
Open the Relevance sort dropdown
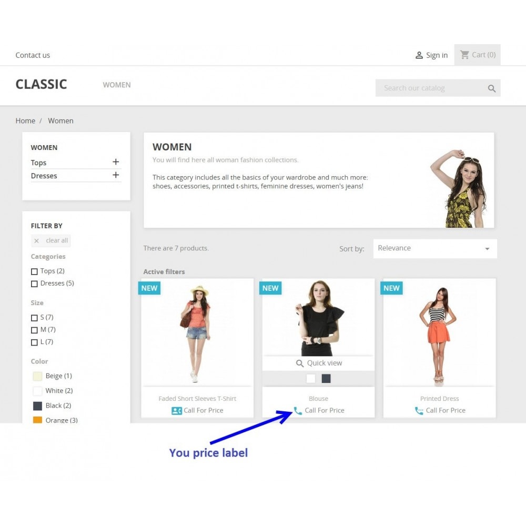click(435, 249)
